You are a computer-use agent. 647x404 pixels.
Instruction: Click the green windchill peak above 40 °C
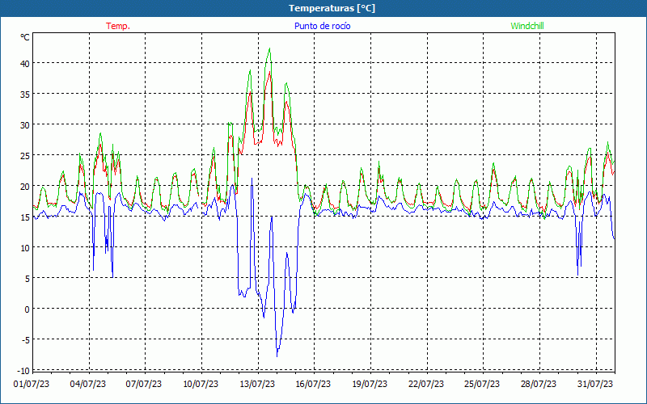pyautogui.click(x=269, y=48)
